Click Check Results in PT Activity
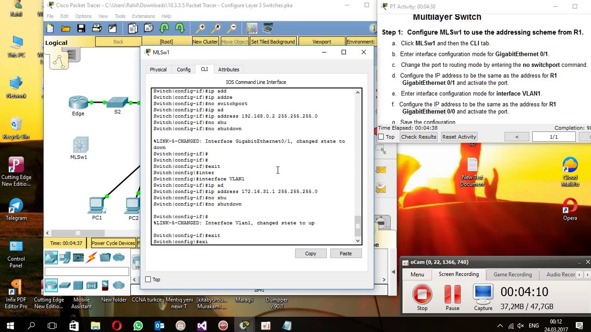 [418, 137]
